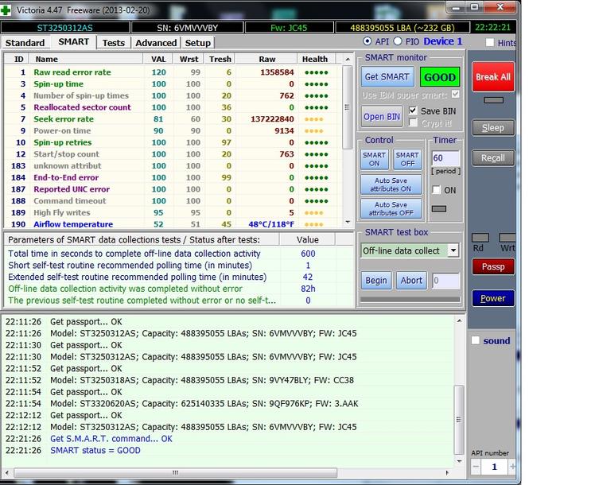Image resolution: width=595 pixels, height=485 pixels.
Task: Click the Extended self-test polling time row
Action: point(178,277)
